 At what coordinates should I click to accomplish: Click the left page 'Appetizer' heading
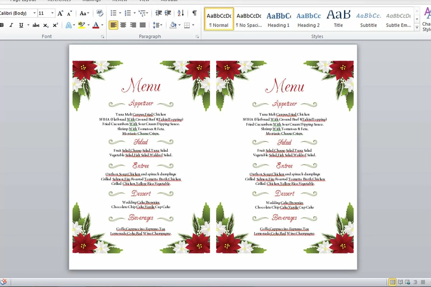141,104
